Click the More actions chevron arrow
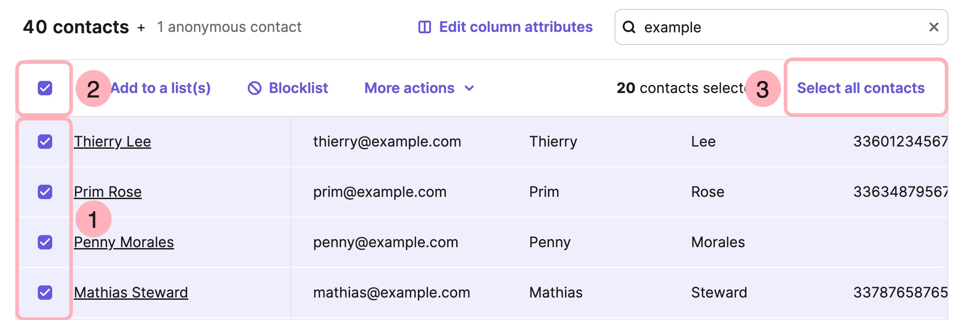Viewport: 961px width, 320px height. click(469, 88)
